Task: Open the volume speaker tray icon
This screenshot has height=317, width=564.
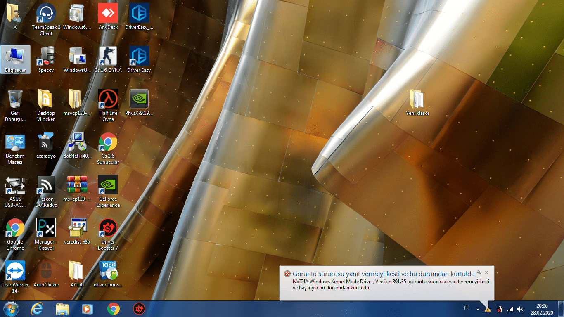Action: (520, 309)
